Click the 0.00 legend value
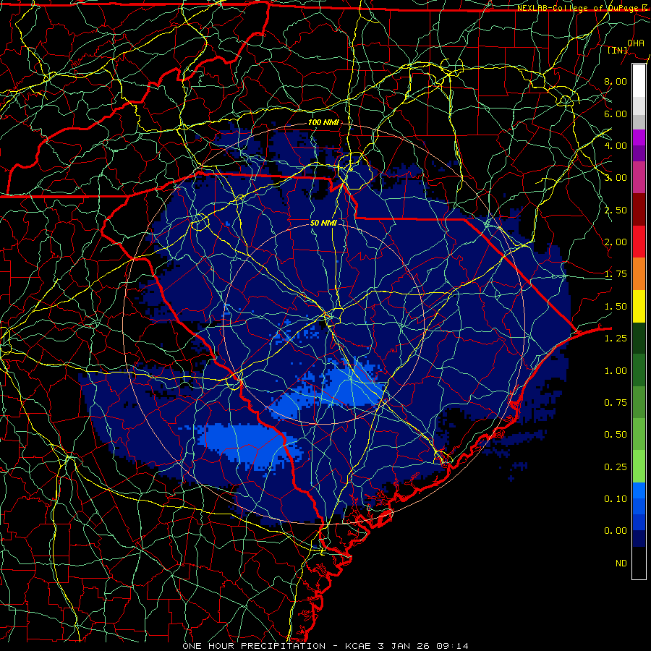The image size is (651, 651). pyautogui.click(x=616, y=531)
